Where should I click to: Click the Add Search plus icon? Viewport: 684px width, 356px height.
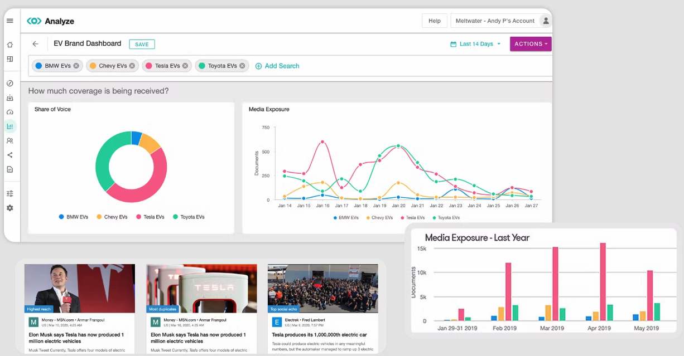pos(258,66)
